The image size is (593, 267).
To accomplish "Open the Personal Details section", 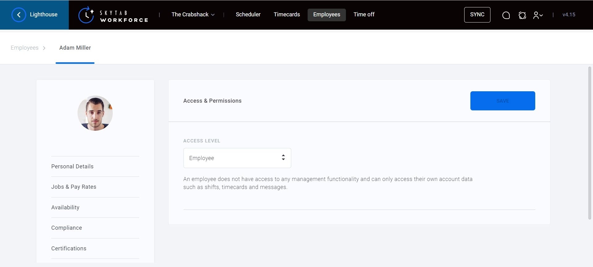I will coord(72,166).
